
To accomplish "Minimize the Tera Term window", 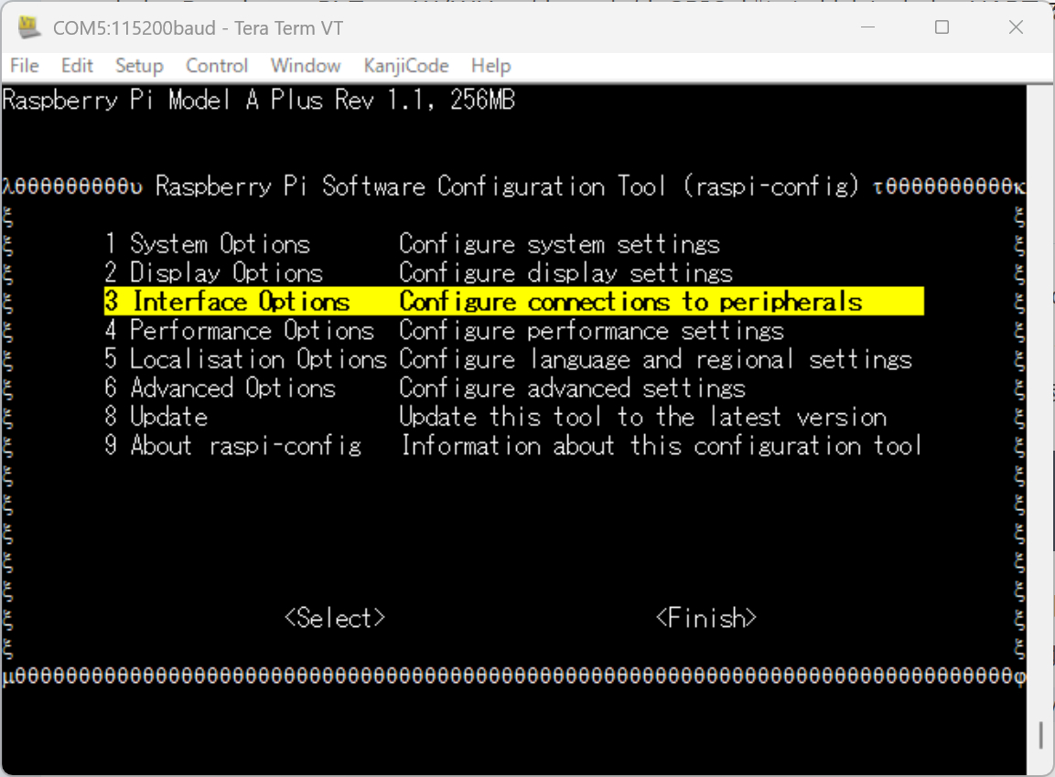I will point(868,27).
